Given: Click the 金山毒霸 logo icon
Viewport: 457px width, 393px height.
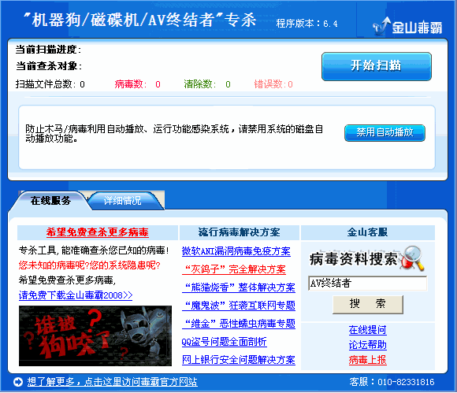Looking at the screenshot, I should tap(407, 27).
